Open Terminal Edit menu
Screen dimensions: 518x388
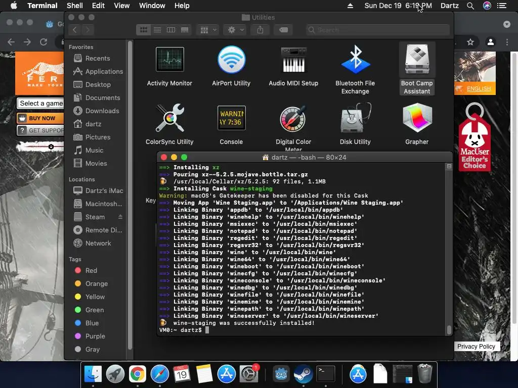pyautogui.click(x=98, y=6)
